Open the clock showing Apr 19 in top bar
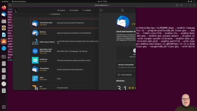This screenshot has width=197, height=111. point(102,1)
